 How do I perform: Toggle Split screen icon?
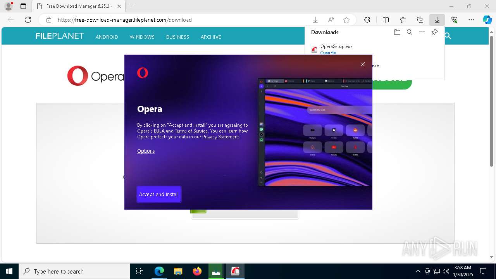(386, 20)
